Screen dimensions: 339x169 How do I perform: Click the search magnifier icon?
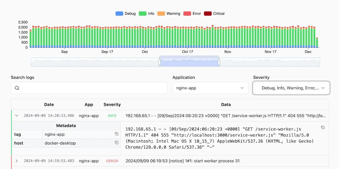pyautogui.click(x=17, y=88)
